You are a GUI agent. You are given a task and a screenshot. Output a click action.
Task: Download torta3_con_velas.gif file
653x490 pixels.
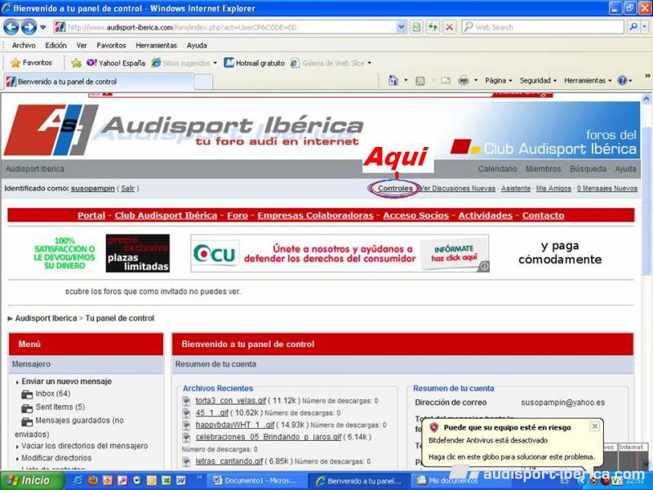click(231, 401)
